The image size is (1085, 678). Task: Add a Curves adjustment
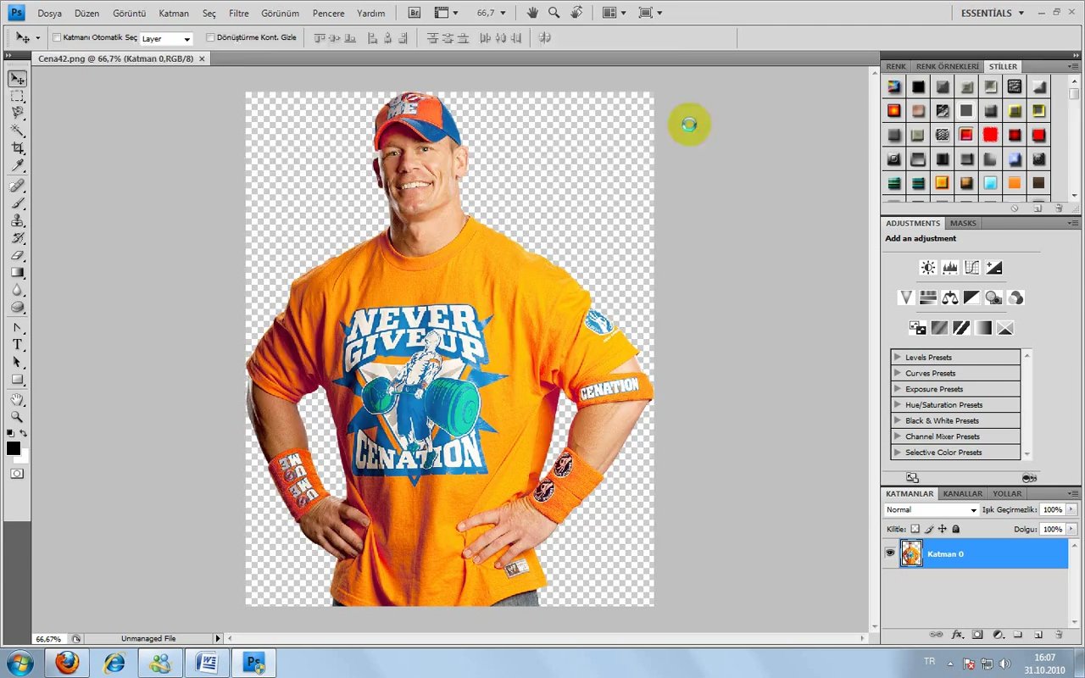click(972, 268)
